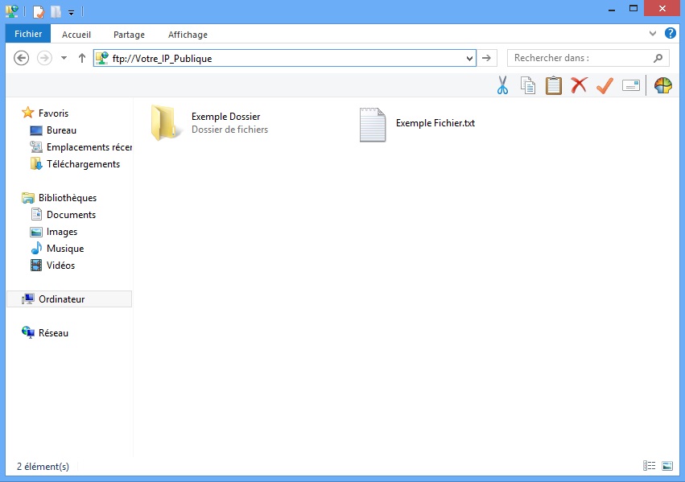685x482 pixels.
Task: Click the Cut scissors icon
Action: (502, 85)
